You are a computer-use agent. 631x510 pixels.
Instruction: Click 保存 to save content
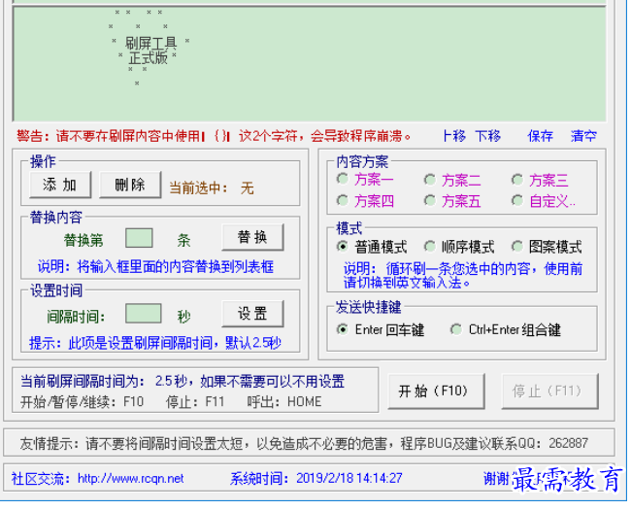541,136
